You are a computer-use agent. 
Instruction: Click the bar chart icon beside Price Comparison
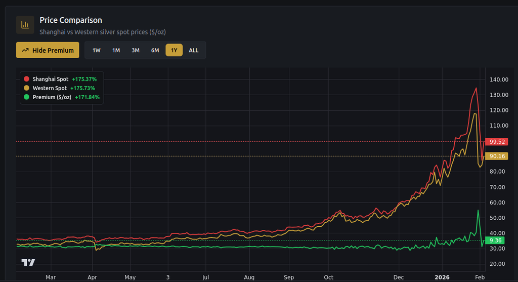tap(25, 25)
